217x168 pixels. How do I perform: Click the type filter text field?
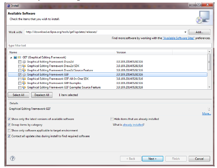pyautogui.click(x=110, y=46)
